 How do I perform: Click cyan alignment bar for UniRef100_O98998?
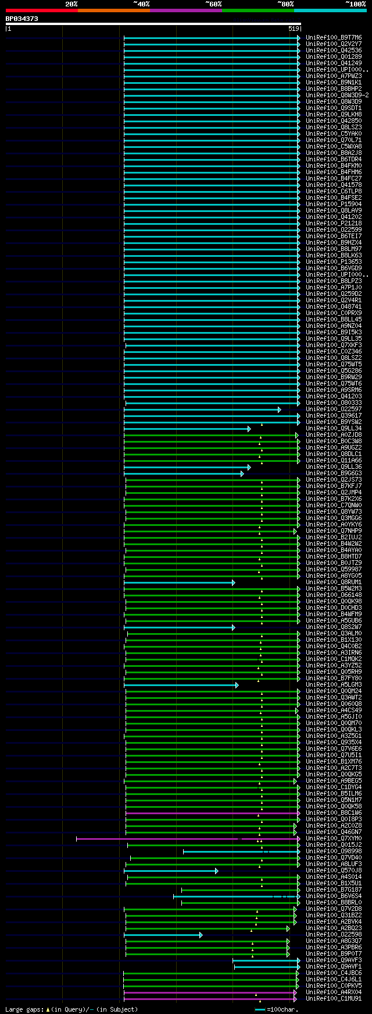[x=242, y=852]
